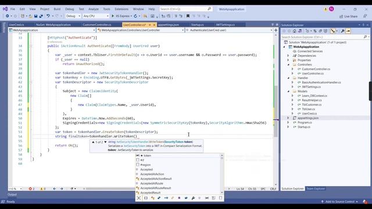The height and width of the screenshot is (209, 372).
Task: Click the notifications warning icon in title bar
Action: point(325,9)
